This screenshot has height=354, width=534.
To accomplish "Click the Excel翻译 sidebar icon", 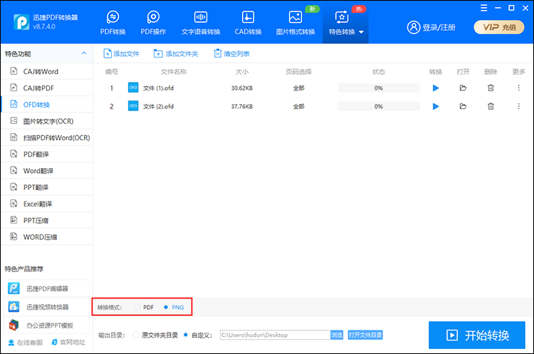I will tap(14, 204).
